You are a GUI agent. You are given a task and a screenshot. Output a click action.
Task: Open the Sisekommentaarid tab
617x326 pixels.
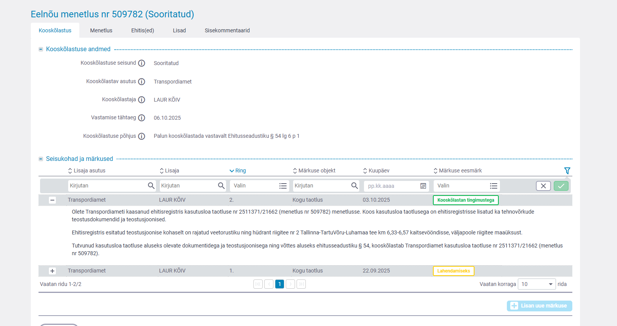227,30
